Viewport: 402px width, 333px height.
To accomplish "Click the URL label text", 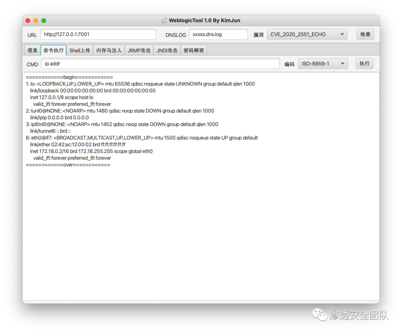I will pyautogui.click(x=32, y=35).
